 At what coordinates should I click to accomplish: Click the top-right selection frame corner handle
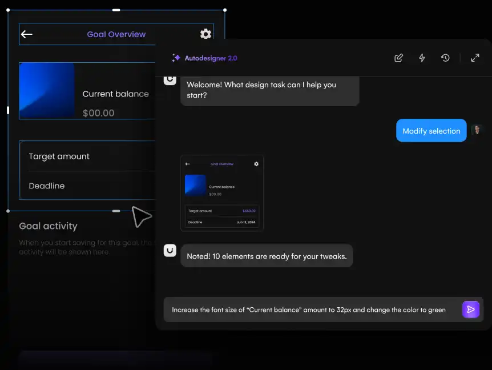(225, 10)
